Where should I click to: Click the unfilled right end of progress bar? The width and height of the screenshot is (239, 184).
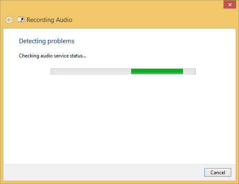[189, 71]
